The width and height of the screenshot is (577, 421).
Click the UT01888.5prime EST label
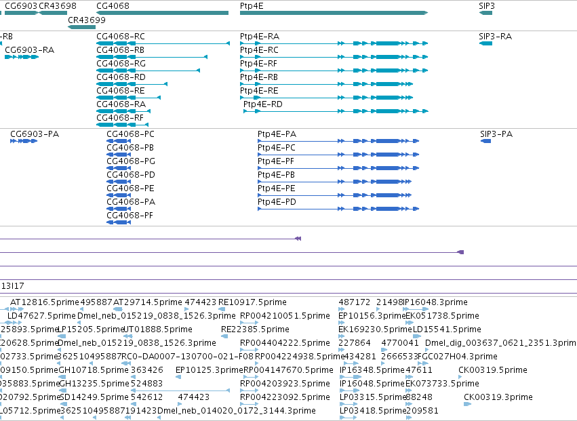[158, 329]
